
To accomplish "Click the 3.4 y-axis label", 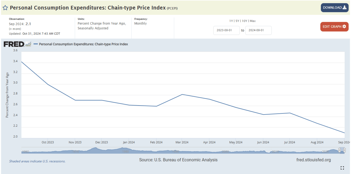I will click(x=15, y=61).
